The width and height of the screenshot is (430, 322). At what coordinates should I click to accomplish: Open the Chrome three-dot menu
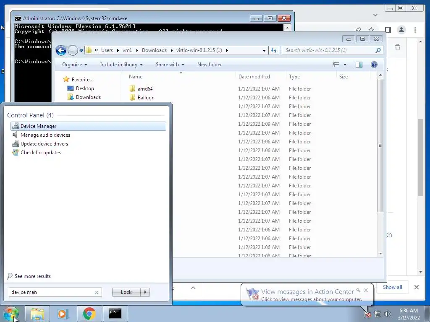click(x=415, y=30)
